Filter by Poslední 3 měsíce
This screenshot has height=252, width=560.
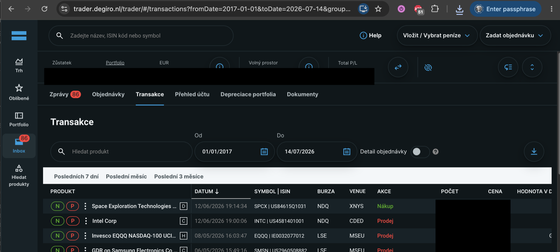tap(179, 176)
